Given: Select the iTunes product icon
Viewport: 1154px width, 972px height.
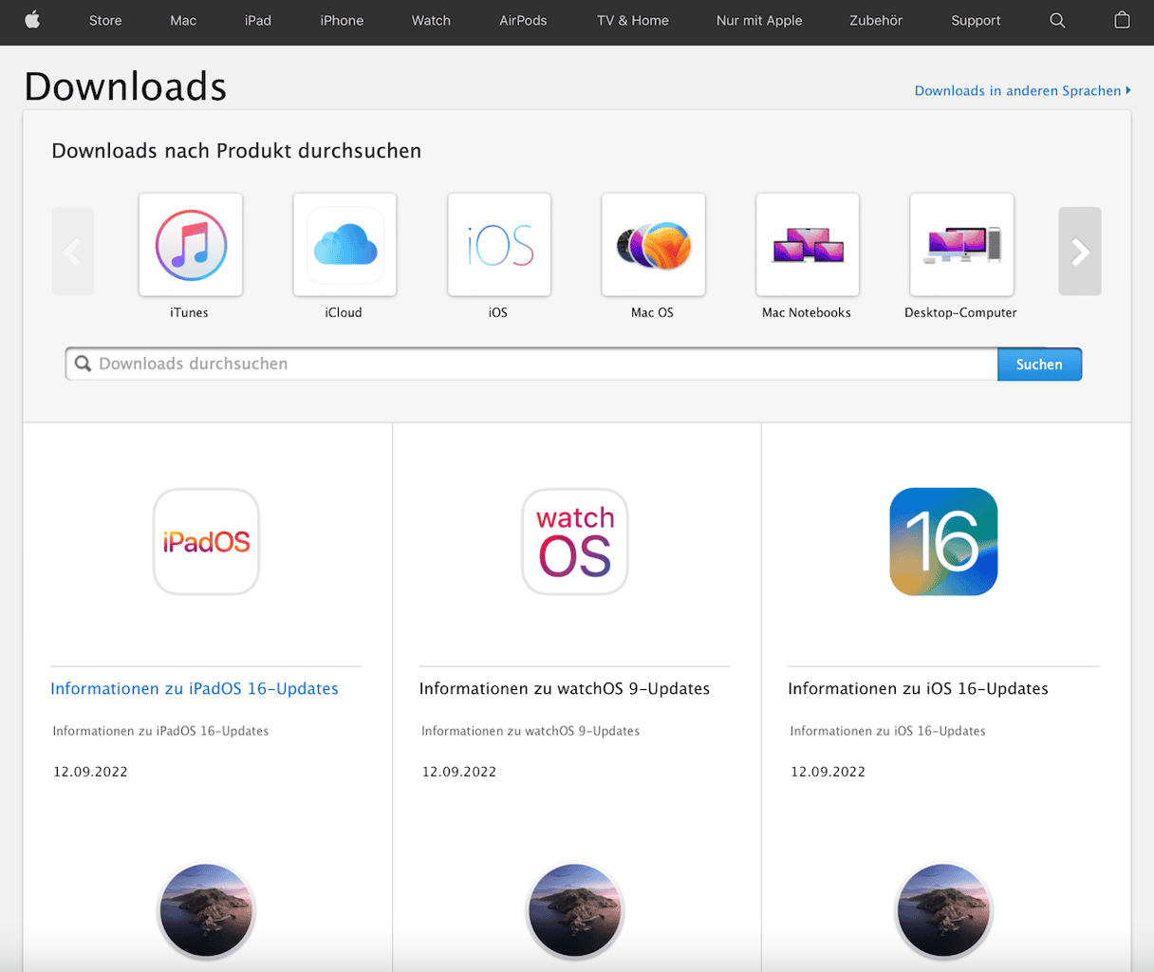Looking at the screenshot, I should 191,245.
